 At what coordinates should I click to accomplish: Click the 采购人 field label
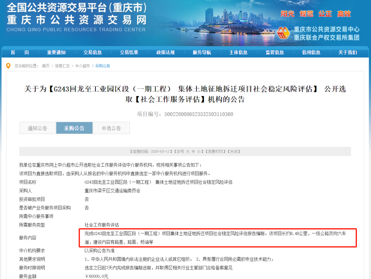click(x=25, y=190)
